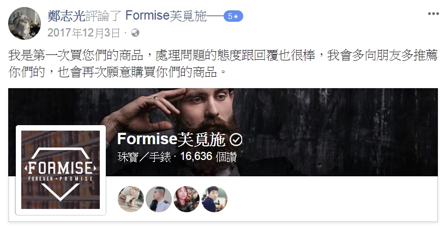Click the white Formise芙覓施 title on cover
The image size is (445, 228).
point(171,139)
